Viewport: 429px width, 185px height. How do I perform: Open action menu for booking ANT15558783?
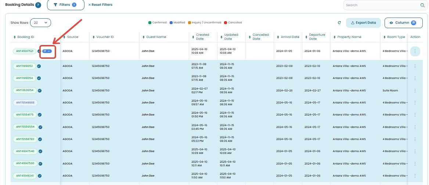click(x=415, y=139)
